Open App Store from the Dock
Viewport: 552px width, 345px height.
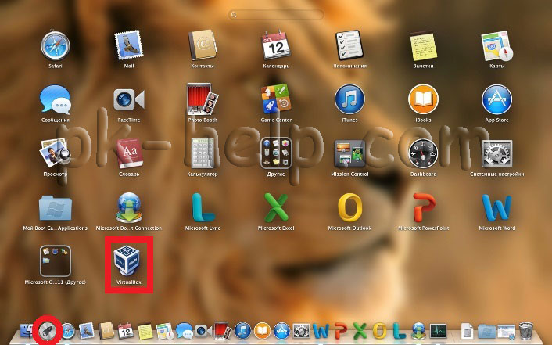(281, 331)
